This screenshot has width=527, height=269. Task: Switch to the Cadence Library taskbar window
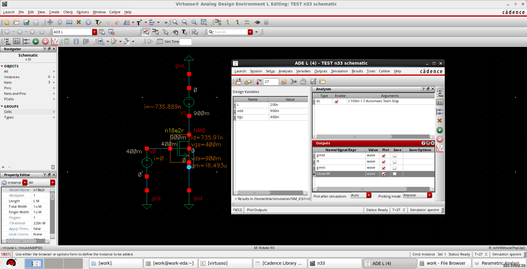[280, 263]
